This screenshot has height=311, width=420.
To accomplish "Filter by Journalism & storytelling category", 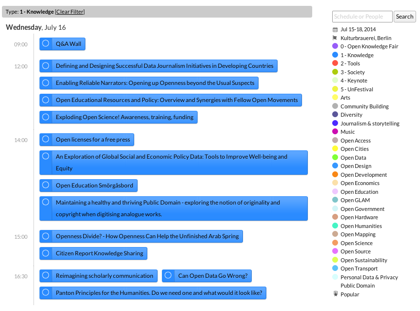I will [x=370, y=124].
